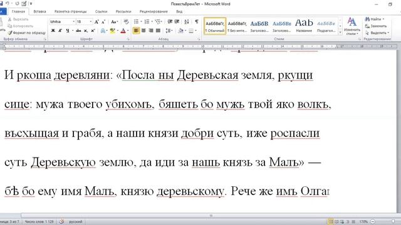Expand the styles gallery More arrow
This screenshot has height=225, width=401.
pos(340,32)
